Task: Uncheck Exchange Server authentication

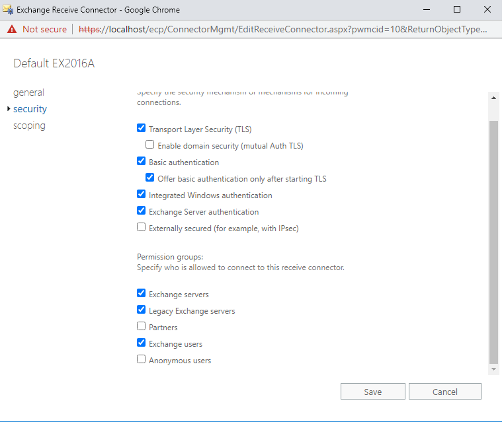Action: coord(141,211)
